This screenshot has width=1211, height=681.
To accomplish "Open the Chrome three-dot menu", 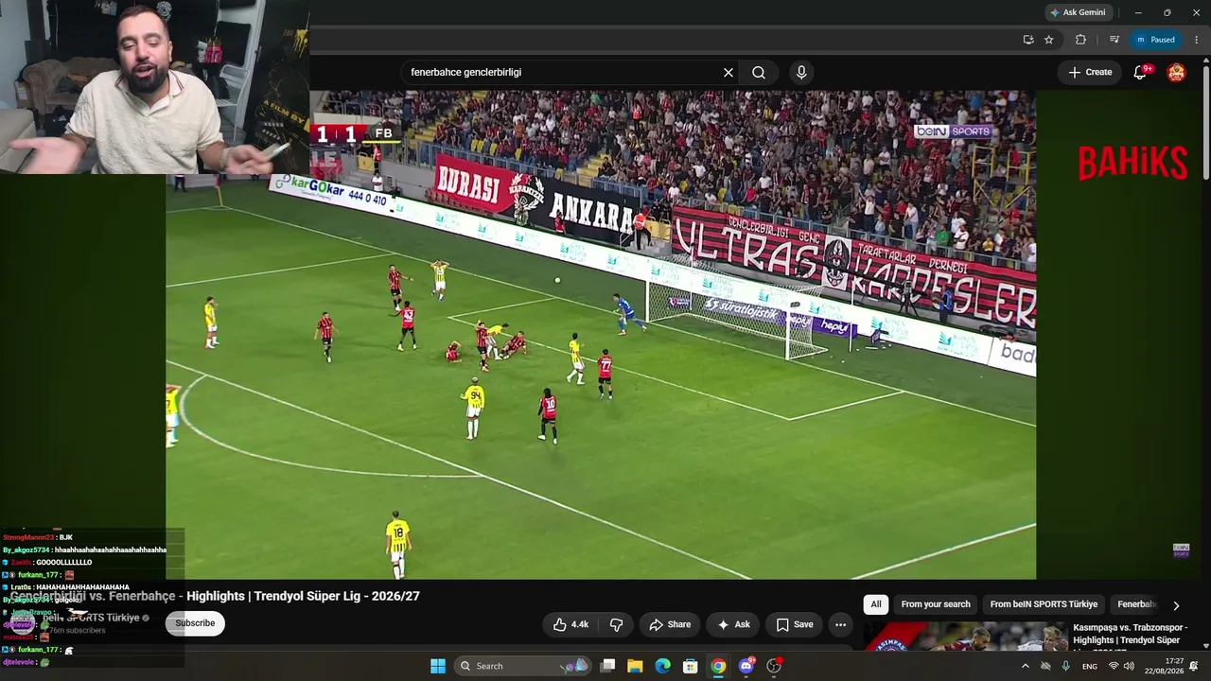I will pos(1197,40).
